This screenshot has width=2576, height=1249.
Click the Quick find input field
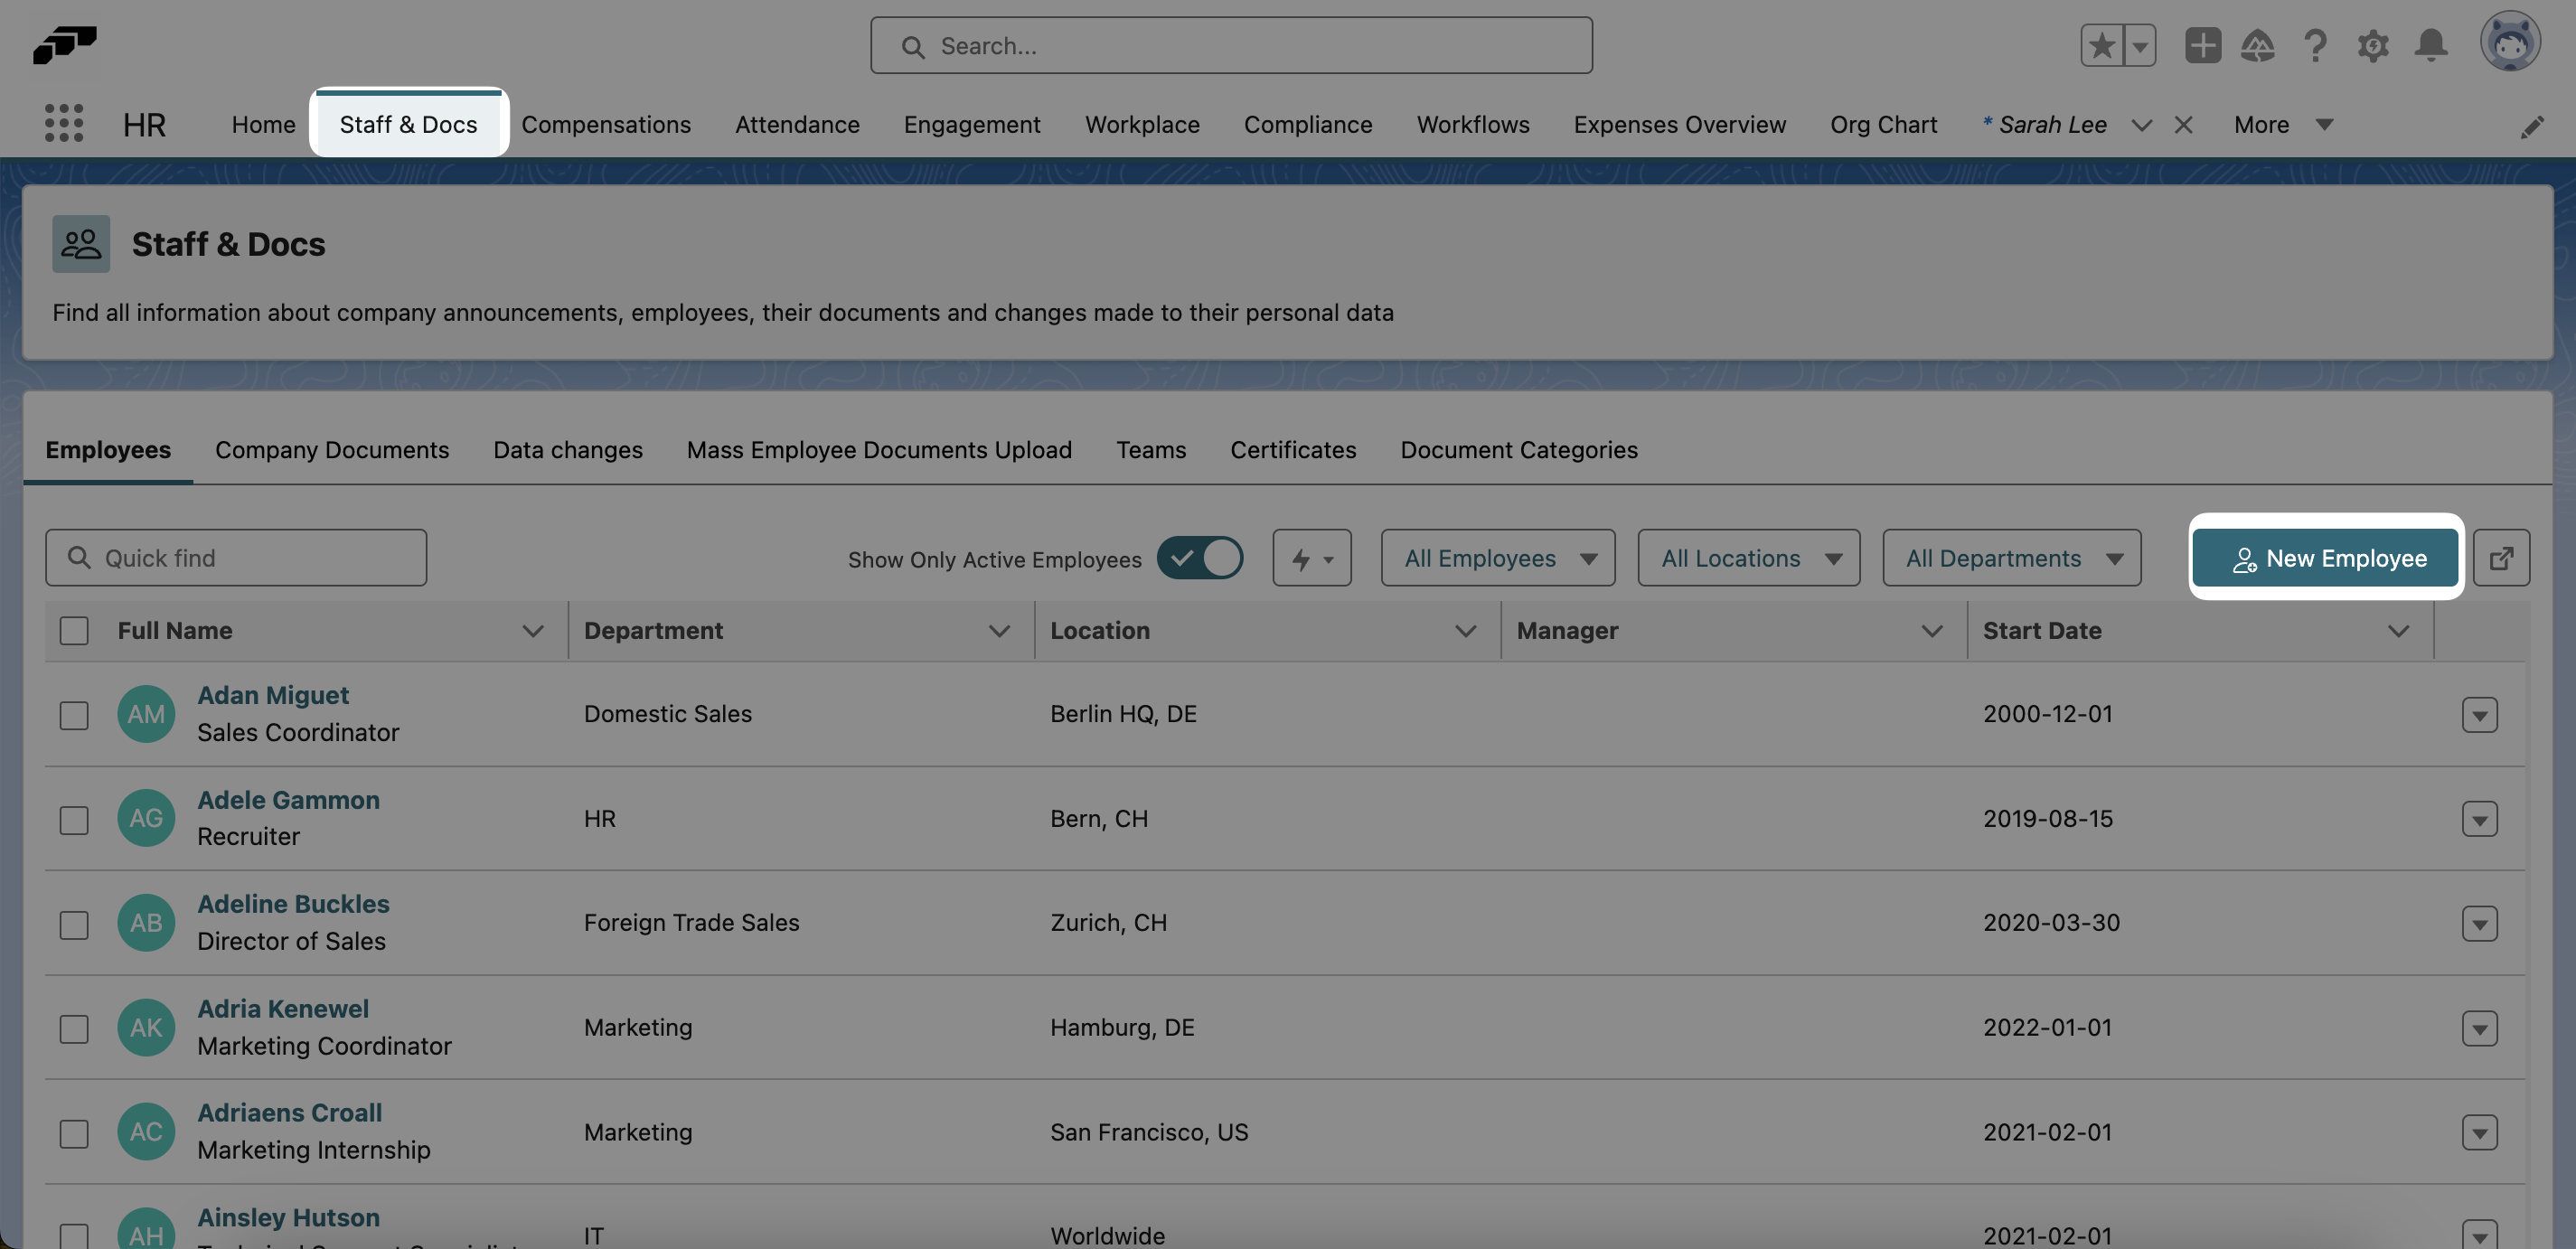236,558
